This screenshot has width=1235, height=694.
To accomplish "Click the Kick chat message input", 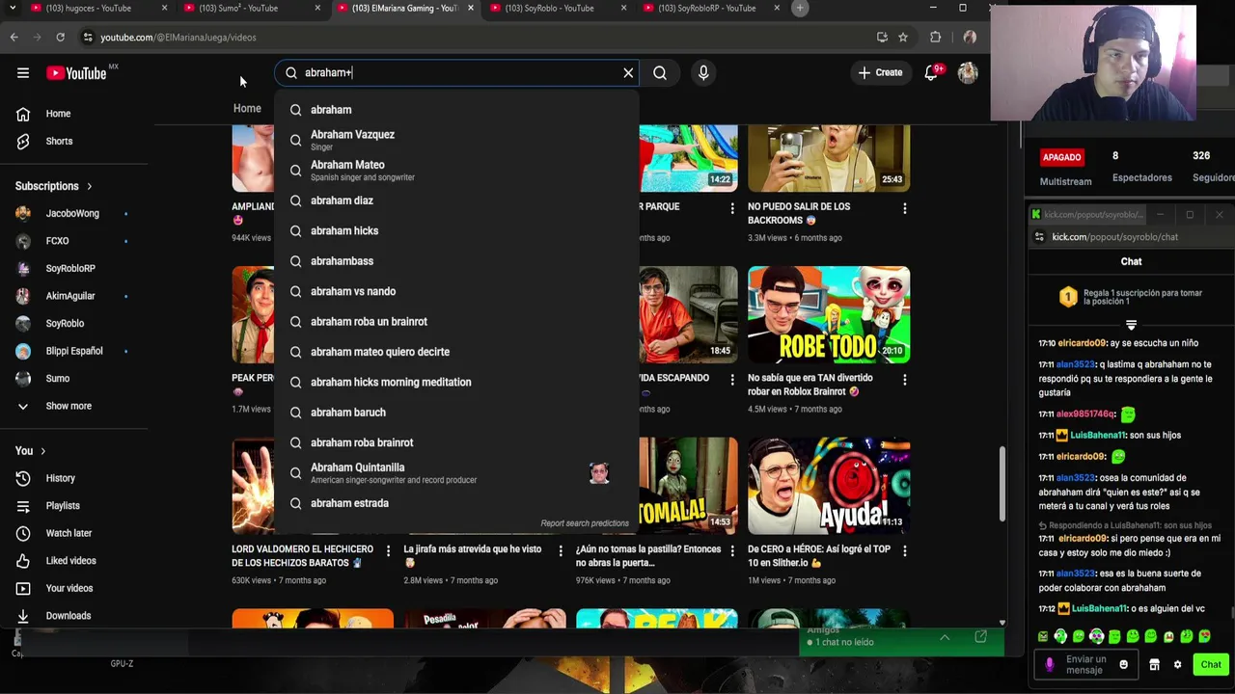I will click(1084, 664).
